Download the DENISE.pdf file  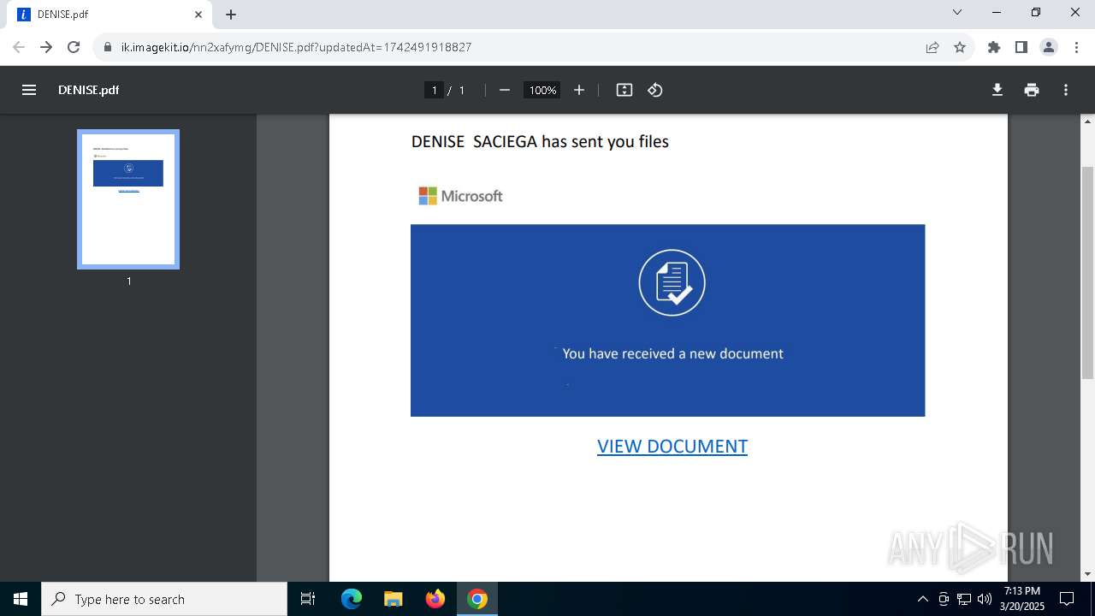pos(997,90)
